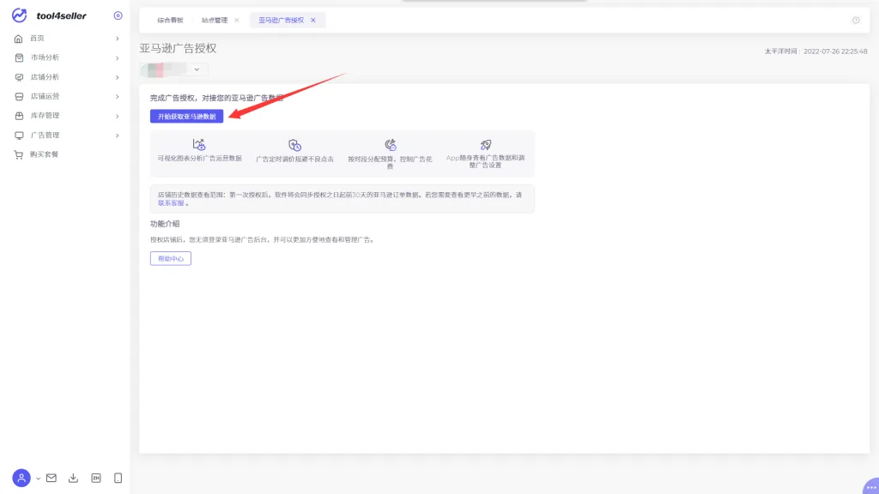Click the 广告管理 monitor icon
This screenshot has height=494, width=879.
point(19,135)
